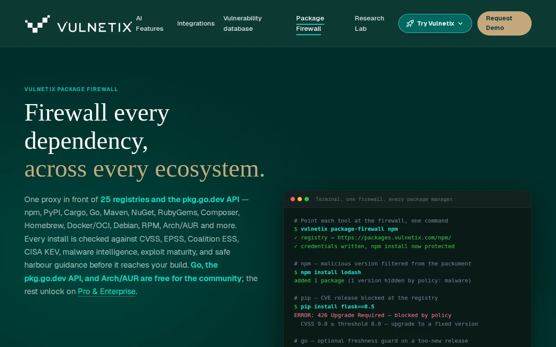Click command "npm install lodash"

point(331,272)
